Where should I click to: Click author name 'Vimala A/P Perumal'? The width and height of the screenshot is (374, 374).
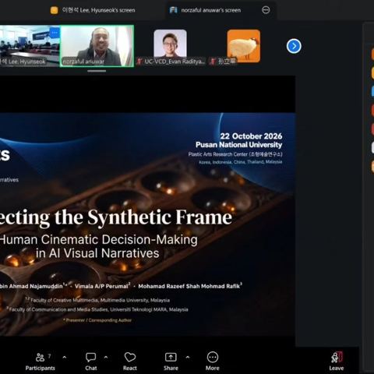[102, 286]
